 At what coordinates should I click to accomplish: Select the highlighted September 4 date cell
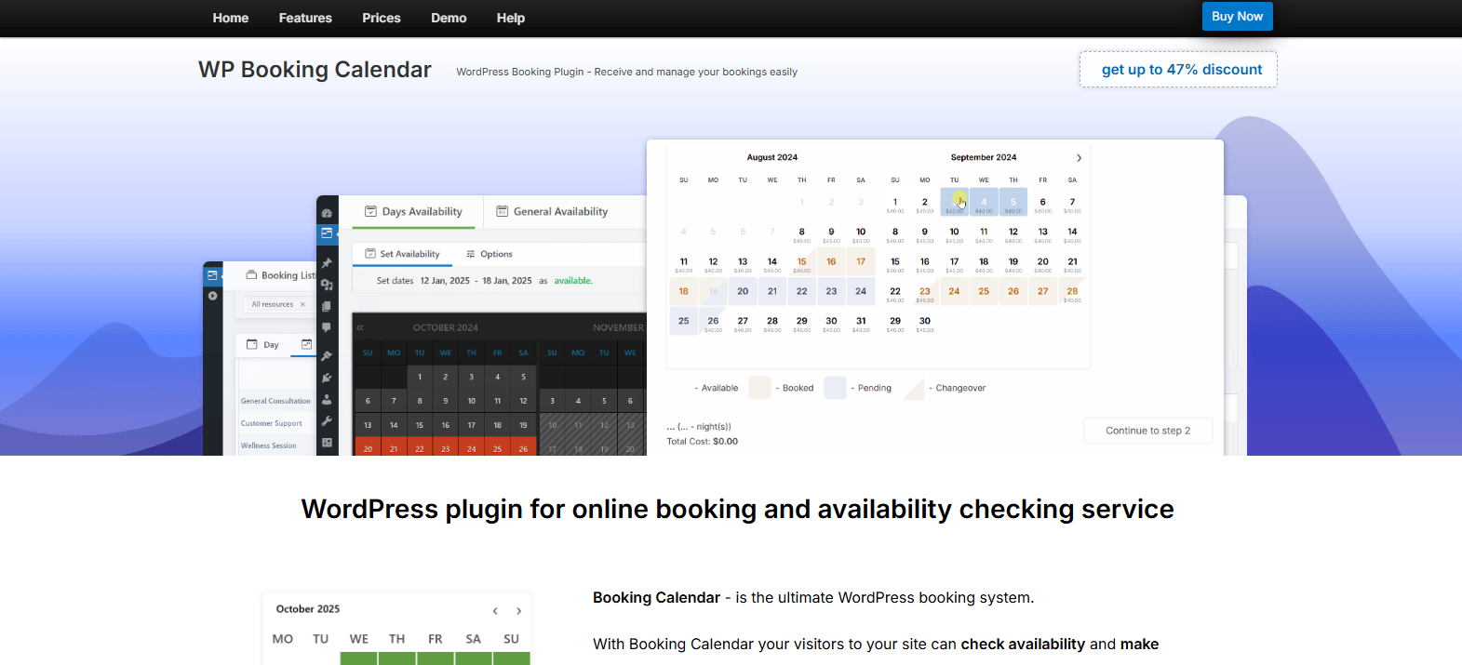point(984,203)
